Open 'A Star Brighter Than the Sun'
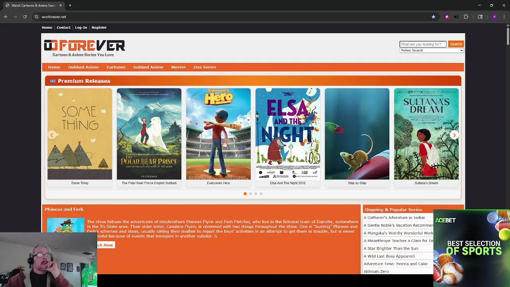Screen dimensions: 510x287 click(391, 248)
